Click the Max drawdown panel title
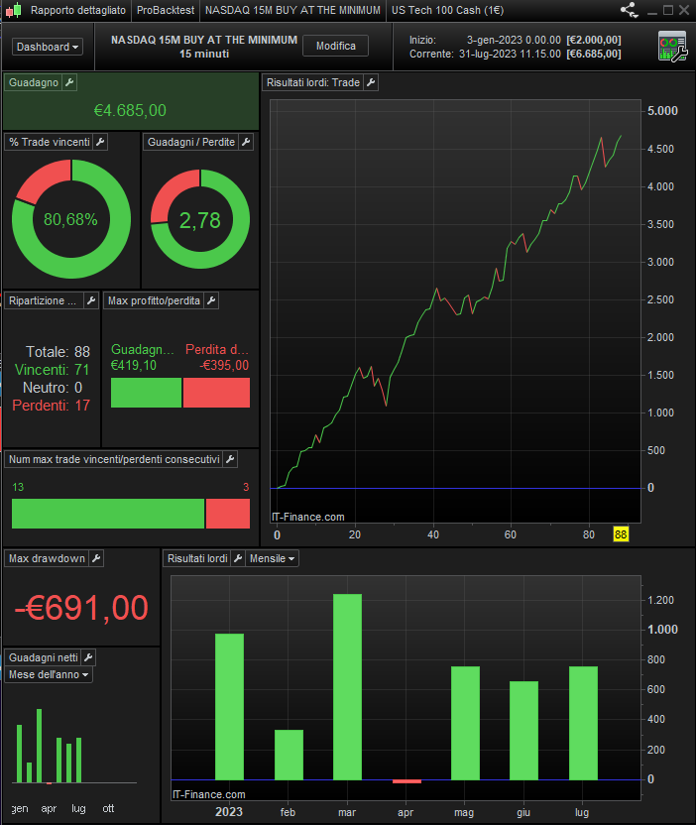The width and height of the screenshot is (696, 825). 47,558
